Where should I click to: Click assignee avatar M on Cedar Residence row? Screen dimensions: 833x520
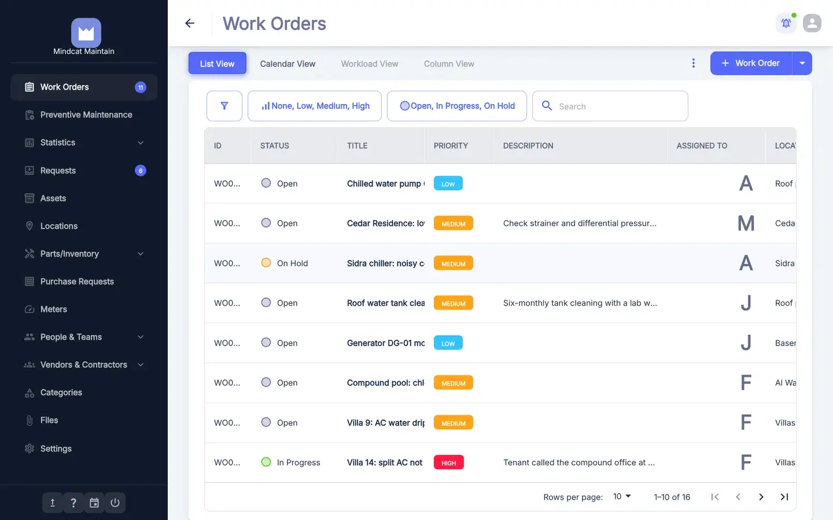[x=746, y=224]
